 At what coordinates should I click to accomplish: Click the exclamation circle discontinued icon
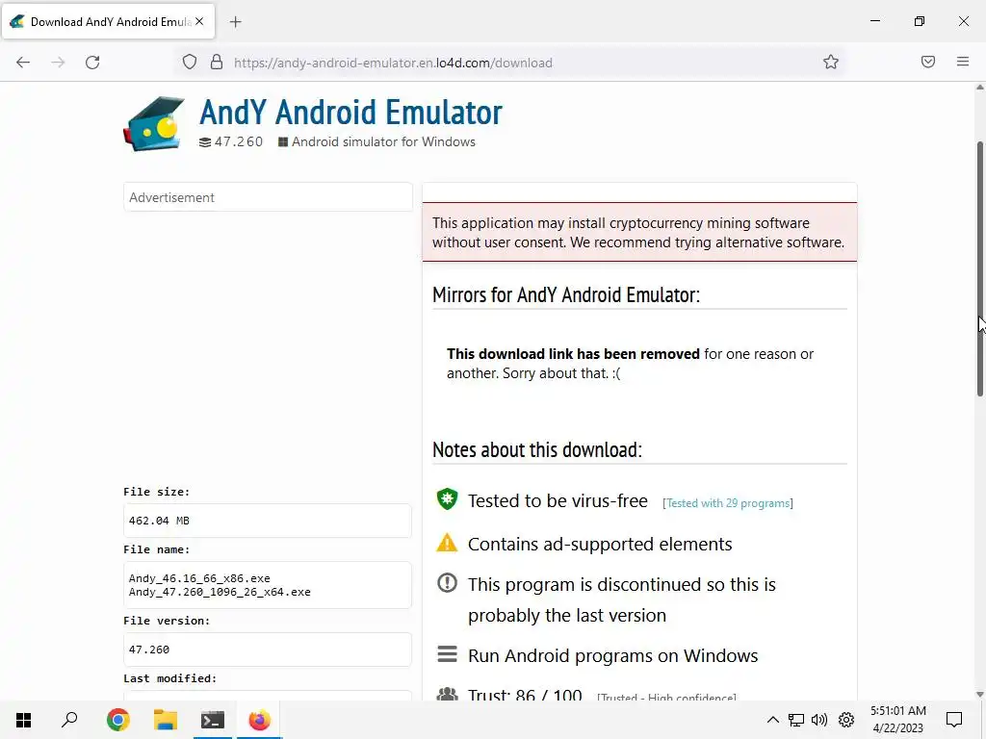click(447, 583)
